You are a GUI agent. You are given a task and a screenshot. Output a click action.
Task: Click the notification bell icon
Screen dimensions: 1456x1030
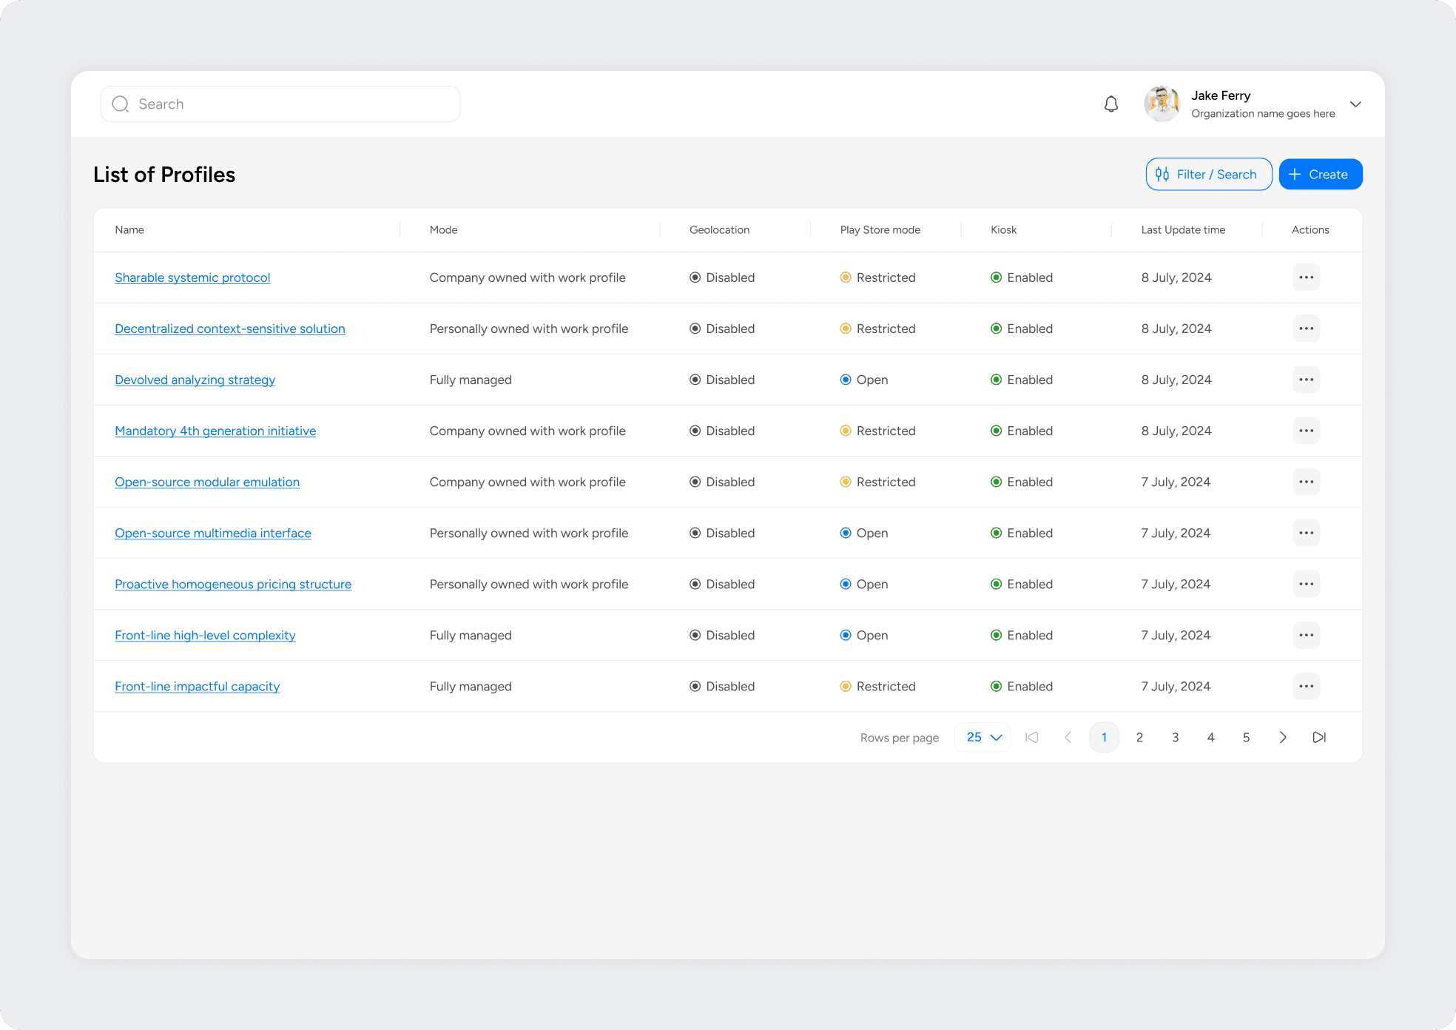[x=1110, y=104]
